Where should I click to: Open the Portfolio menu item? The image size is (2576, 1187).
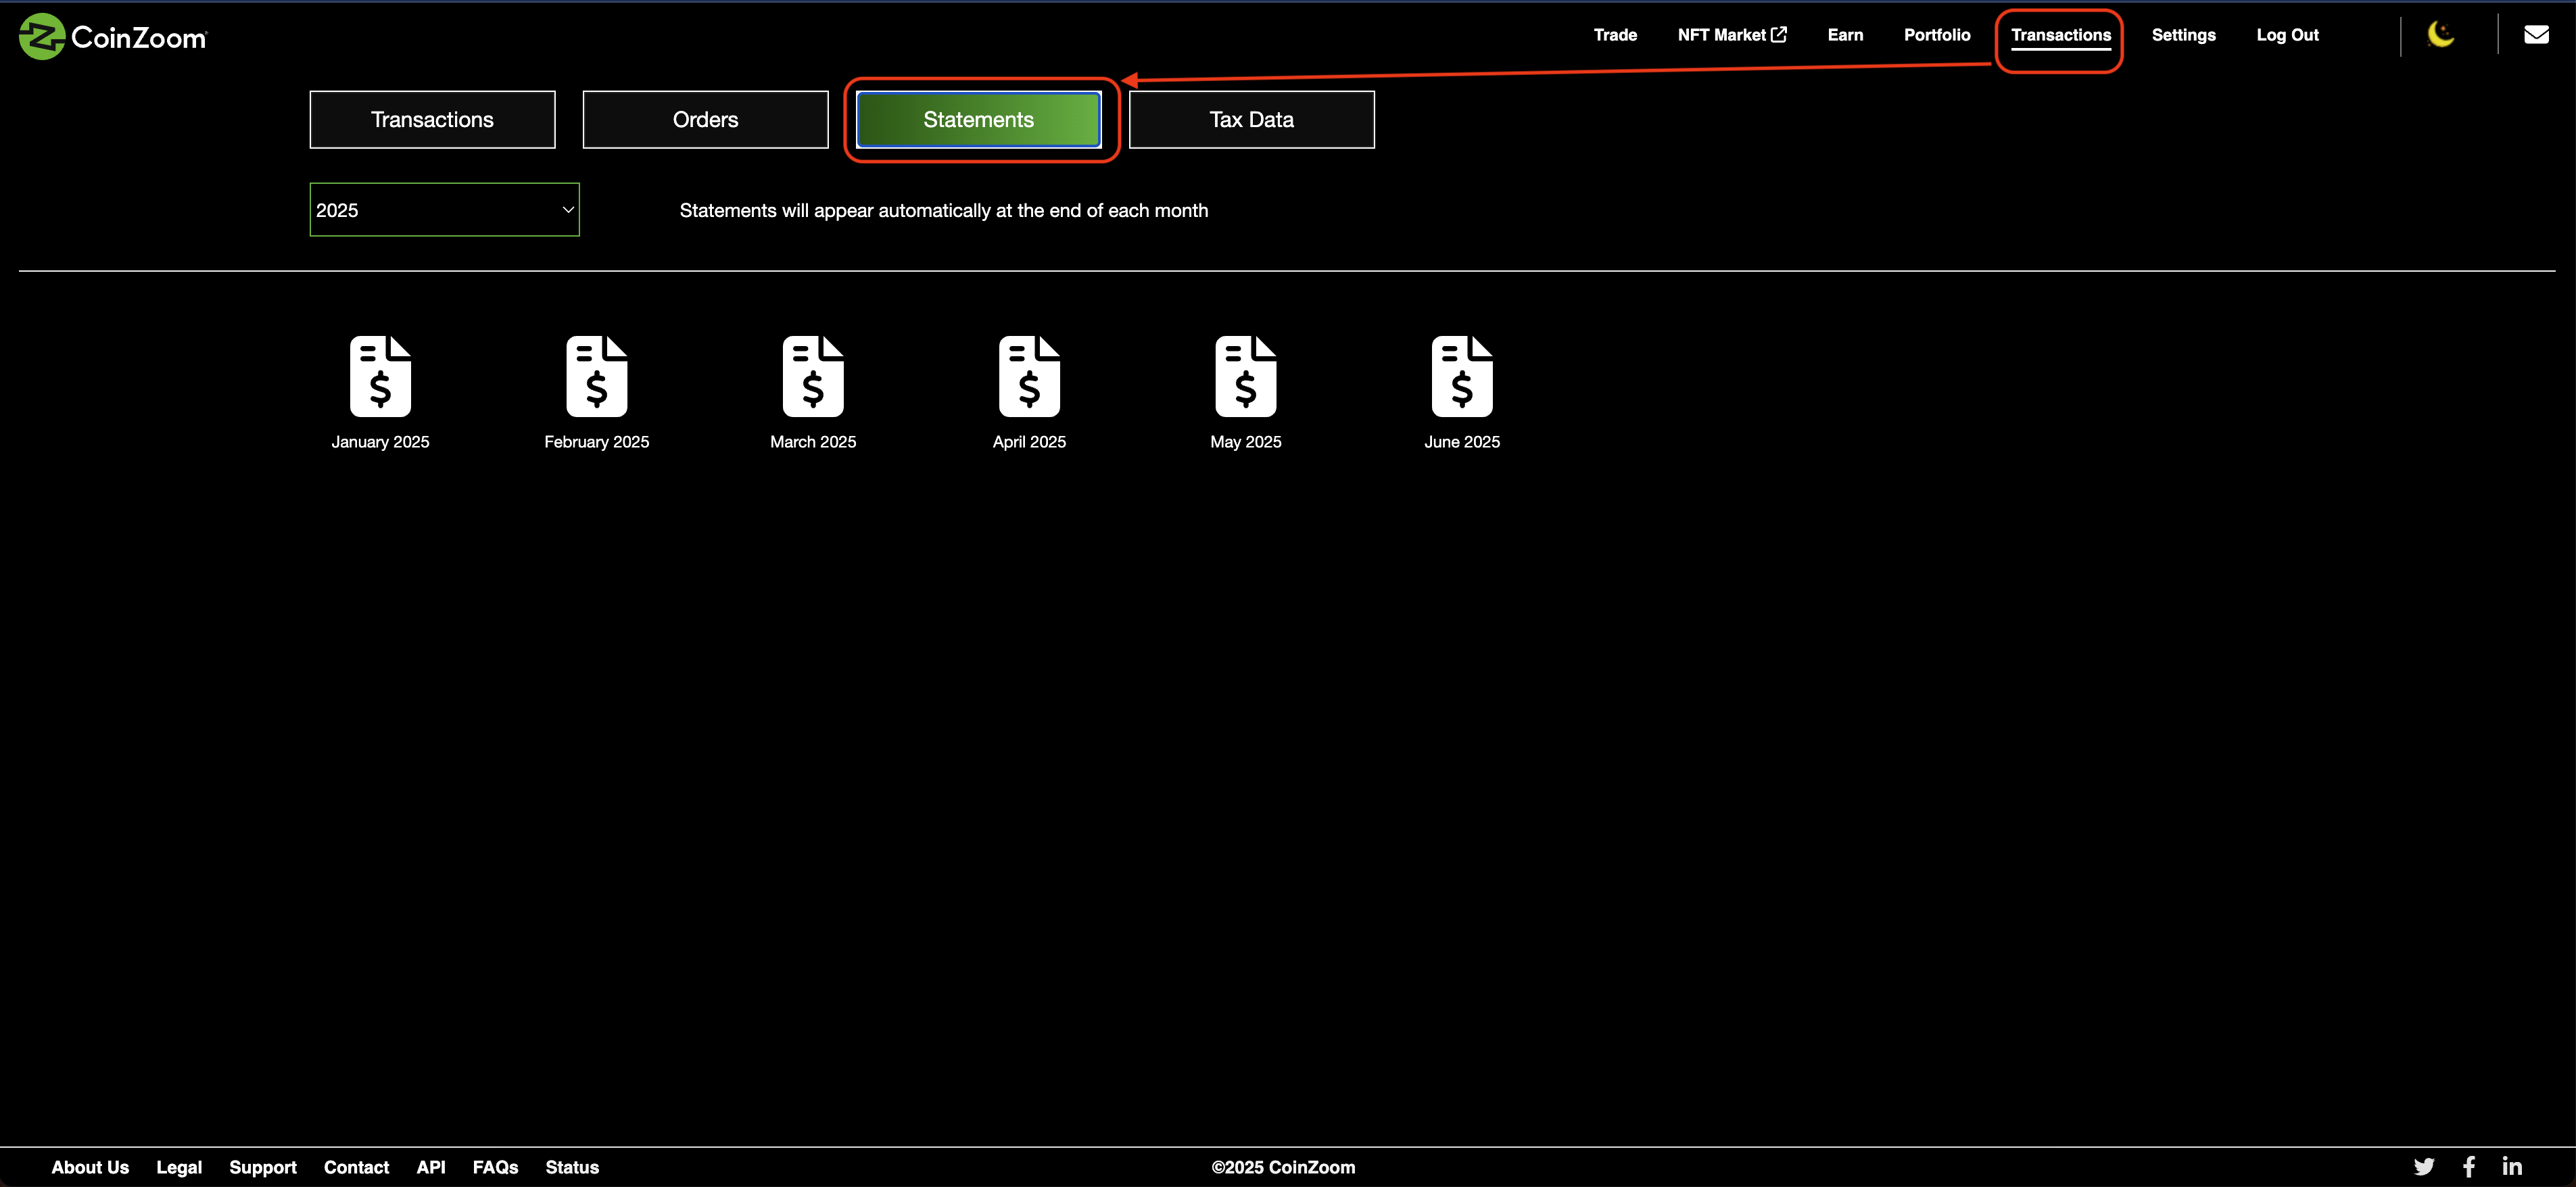point(1936,35)
